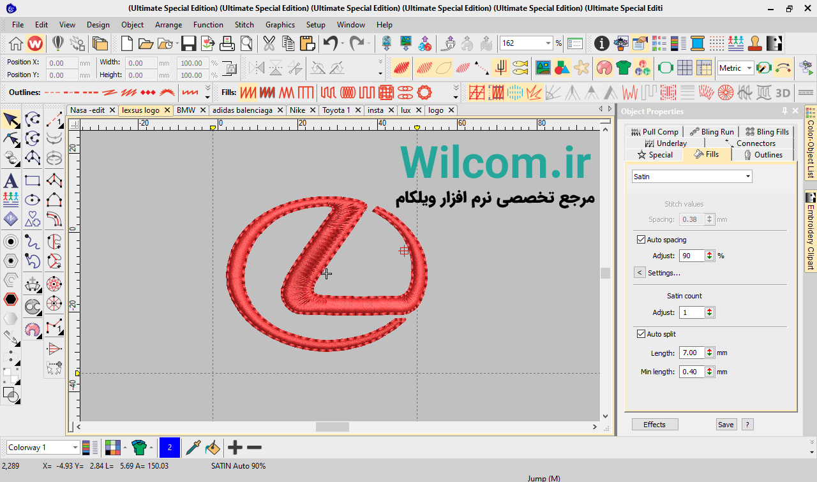Click the Save button in Object Properties
This screenshot has width=817, height=482.
726,425
